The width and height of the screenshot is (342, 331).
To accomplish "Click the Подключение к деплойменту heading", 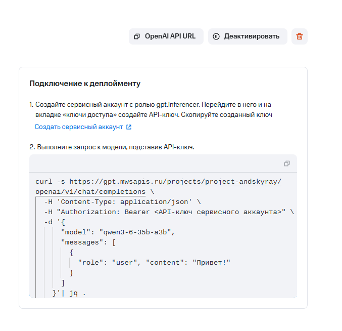I will click(x=85, y=84).
